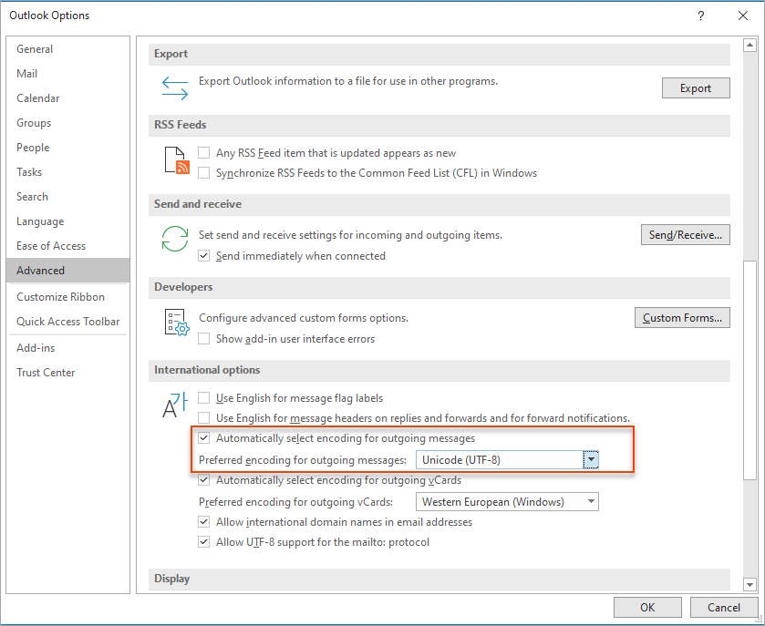
Task: Click the Export arrows icon
Action: point(174,87)
